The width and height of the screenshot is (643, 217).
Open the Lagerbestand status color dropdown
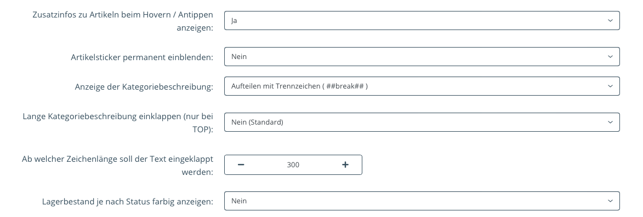[x=422, y=201]
